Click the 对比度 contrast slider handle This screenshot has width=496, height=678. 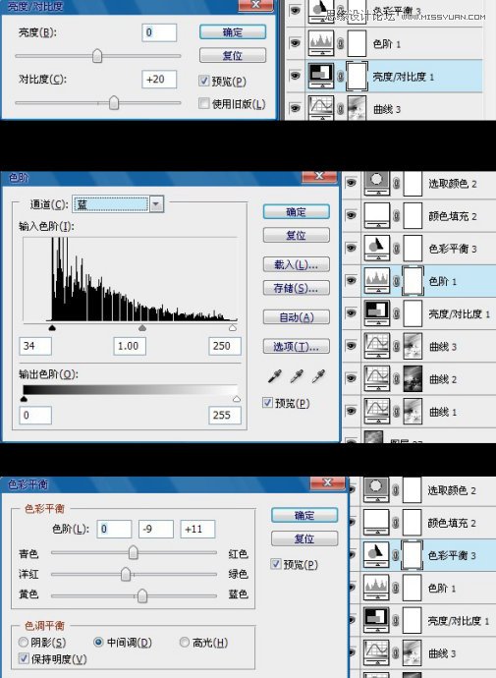pyautogui.click(x=114, y=102)
